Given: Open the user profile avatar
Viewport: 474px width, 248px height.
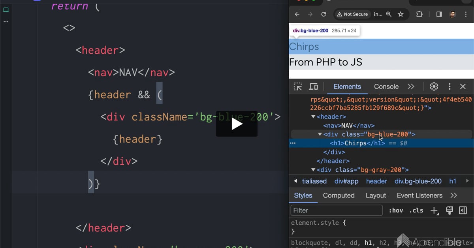Looking at the screenshot, I should 453,14.
